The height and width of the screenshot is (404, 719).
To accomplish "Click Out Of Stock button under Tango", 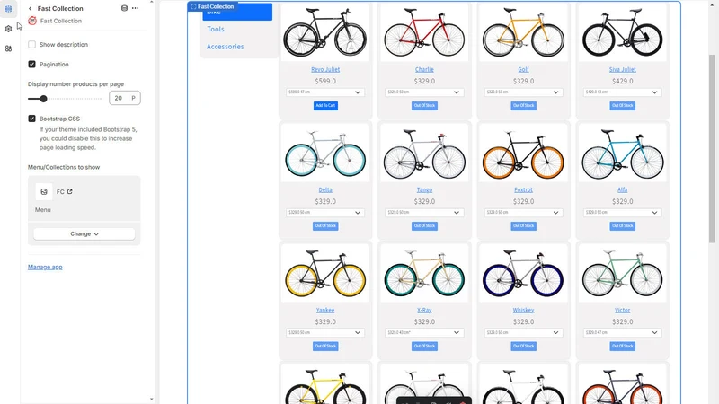I will click(424, 226).
